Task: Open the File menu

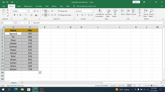Action: (4, 6)
